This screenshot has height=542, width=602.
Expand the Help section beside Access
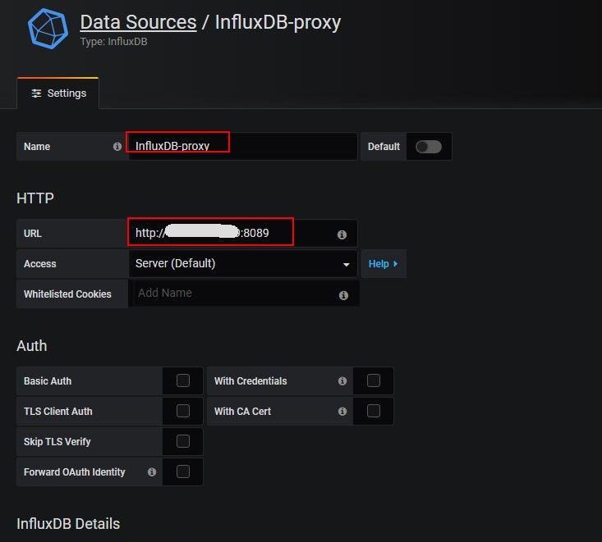point(384,264)
